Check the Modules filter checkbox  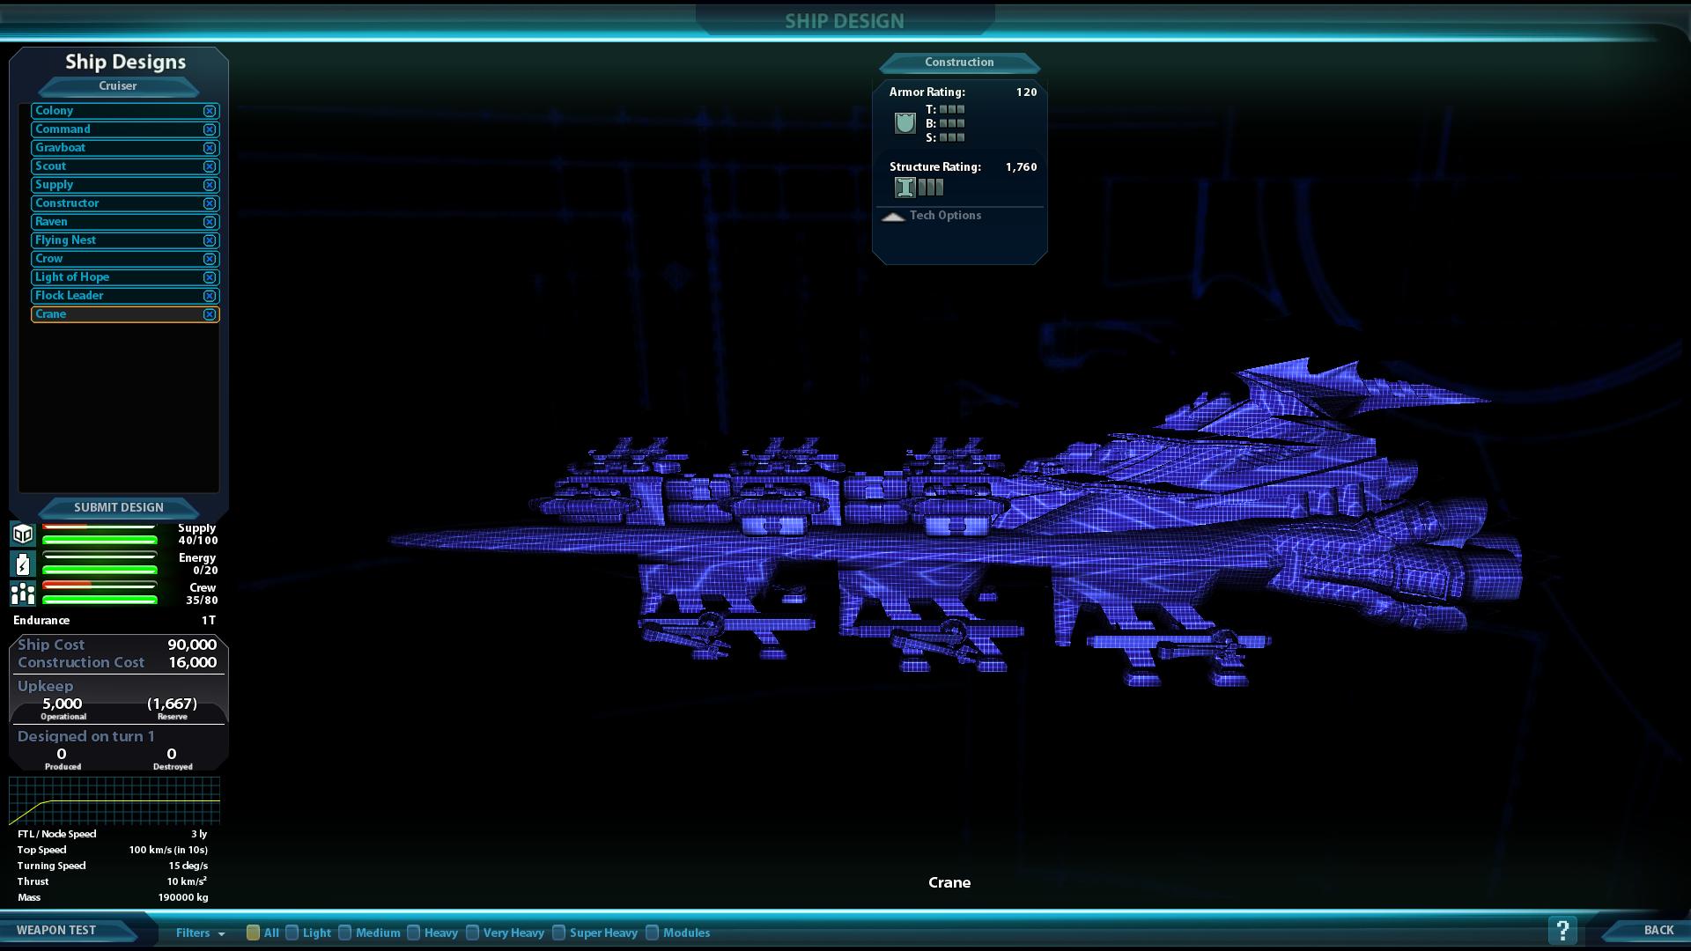pos(652,933)
